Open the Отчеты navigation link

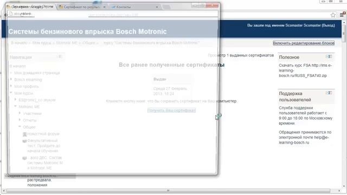[30, 120]
